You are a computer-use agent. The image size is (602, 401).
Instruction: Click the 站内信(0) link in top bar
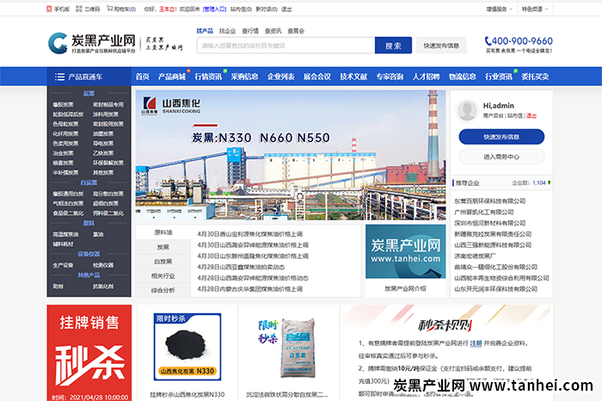point(241,9)
